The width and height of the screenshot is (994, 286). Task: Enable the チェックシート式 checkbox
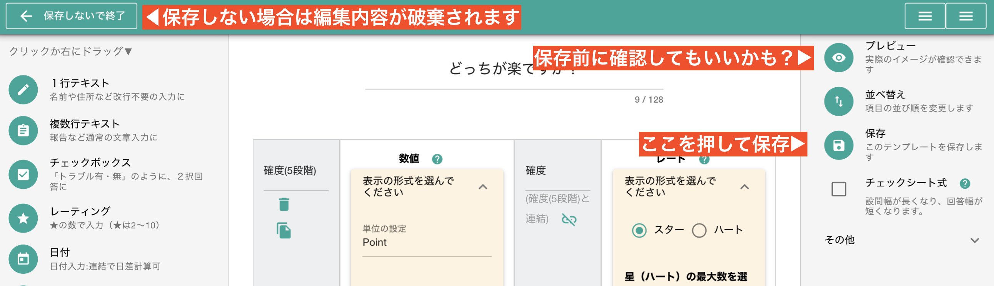(x=839, y=189)
